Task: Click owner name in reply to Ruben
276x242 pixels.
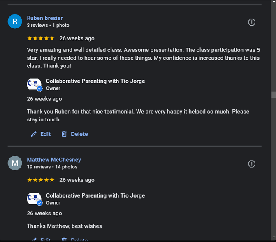Action: (x=95, y=81)
